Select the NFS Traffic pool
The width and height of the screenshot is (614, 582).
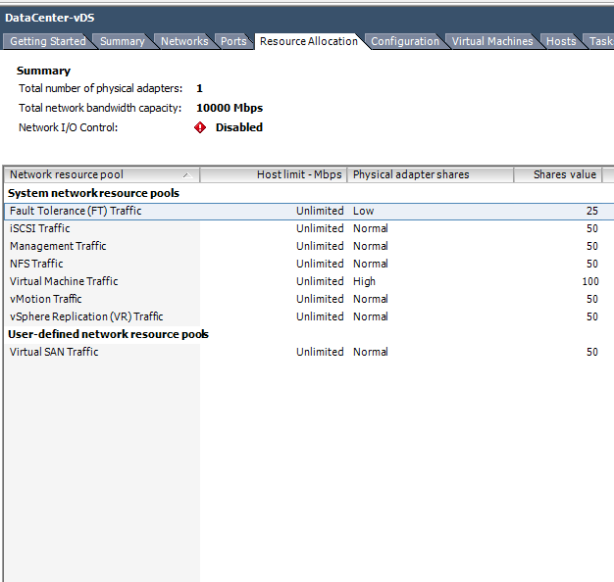click(36, 264)
